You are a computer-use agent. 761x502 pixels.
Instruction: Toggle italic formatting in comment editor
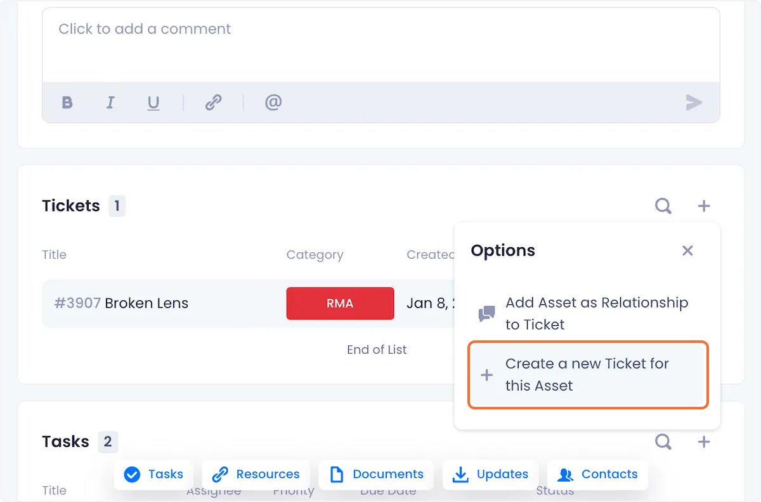(110, 103)
